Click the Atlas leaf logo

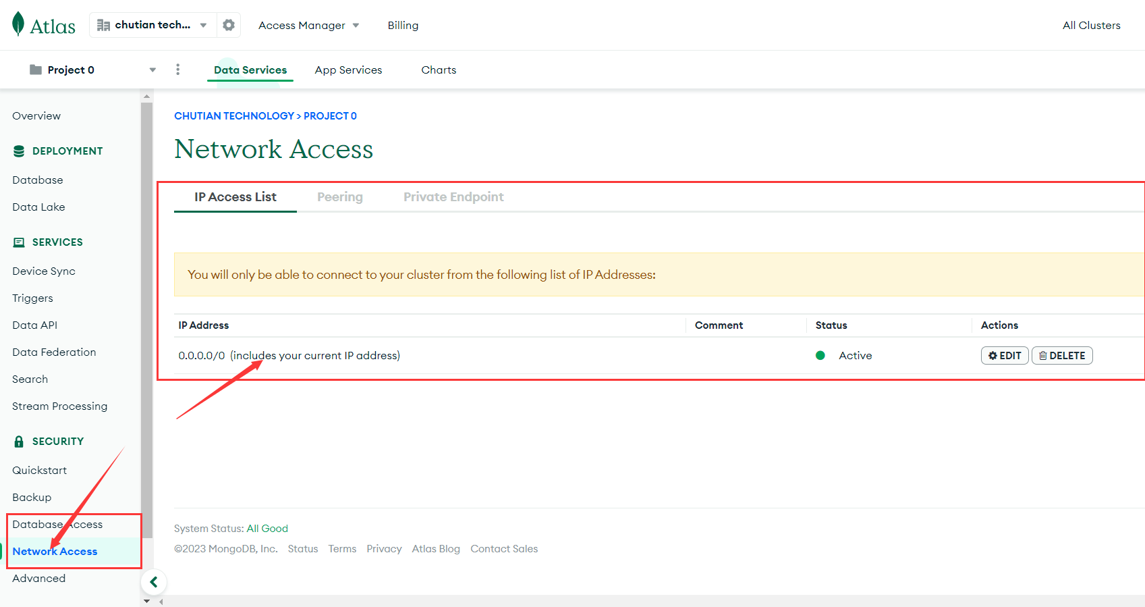[x=19, y=24]
